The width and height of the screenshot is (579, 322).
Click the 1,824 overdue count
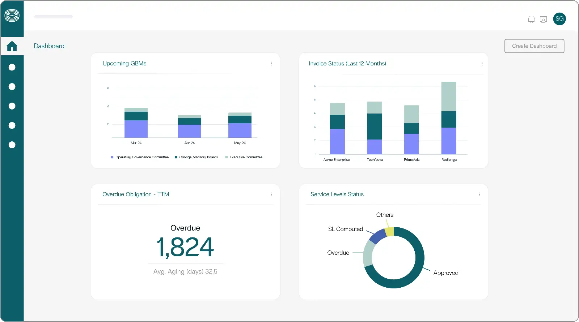point(185,247)
